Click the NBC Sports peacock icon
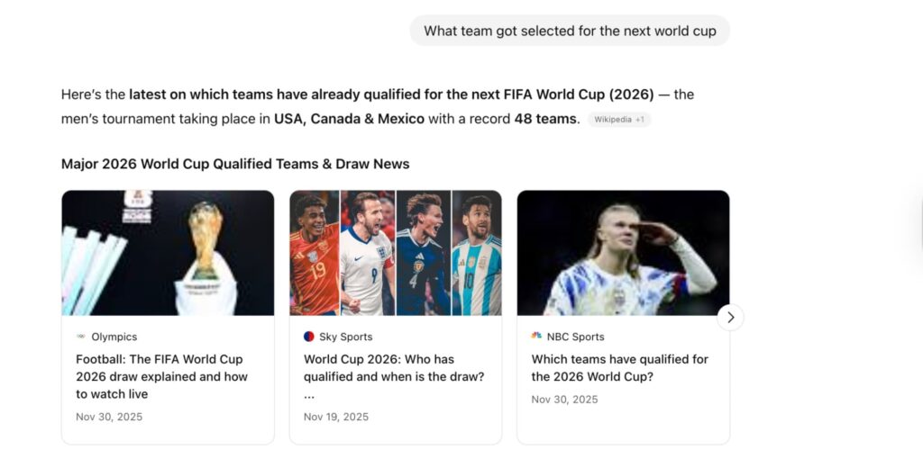The width and height of the screenshot is (923, 450). click(x=536, y=337)
